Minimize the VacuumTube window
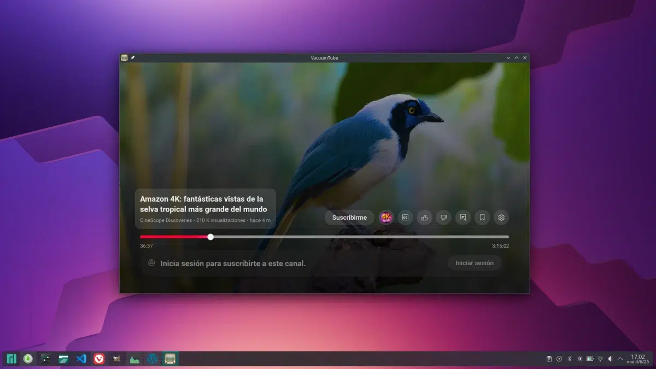 click(x=508, y=57)
